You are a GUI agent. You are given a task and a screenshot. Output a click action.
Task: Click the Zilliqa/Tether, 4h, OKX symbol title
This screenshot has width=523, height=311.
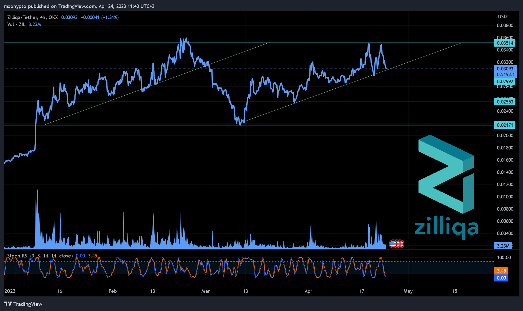(x=32, y=17)
